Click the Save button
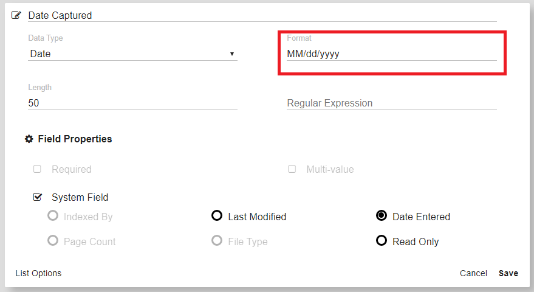Viewport: 534px width, 292px height. 508,273
